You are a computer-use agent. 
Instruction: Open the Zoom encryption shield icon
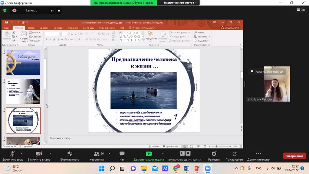(4, 10)
